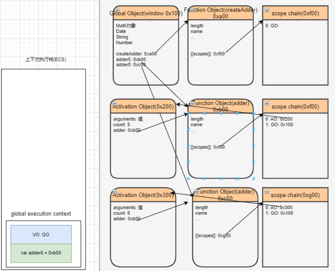335x271 pixels.
Task: Click the "scope chain(0xg00)" orange header
Action: (x=295, y=195)
